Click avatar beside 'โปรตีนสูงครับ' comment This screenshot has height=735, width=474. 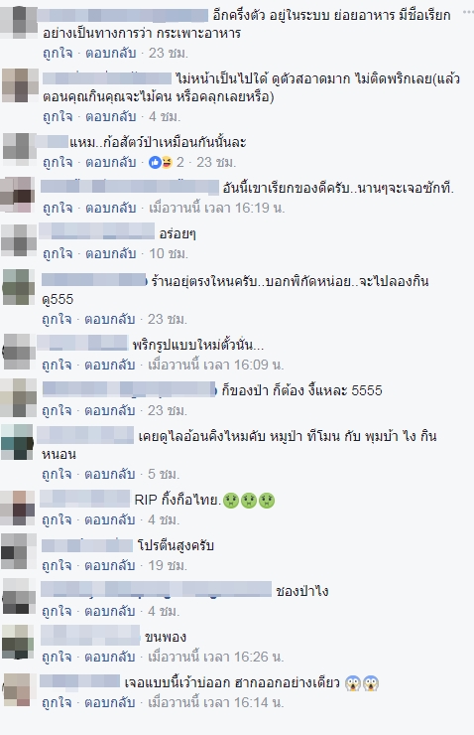pos(19,552)
